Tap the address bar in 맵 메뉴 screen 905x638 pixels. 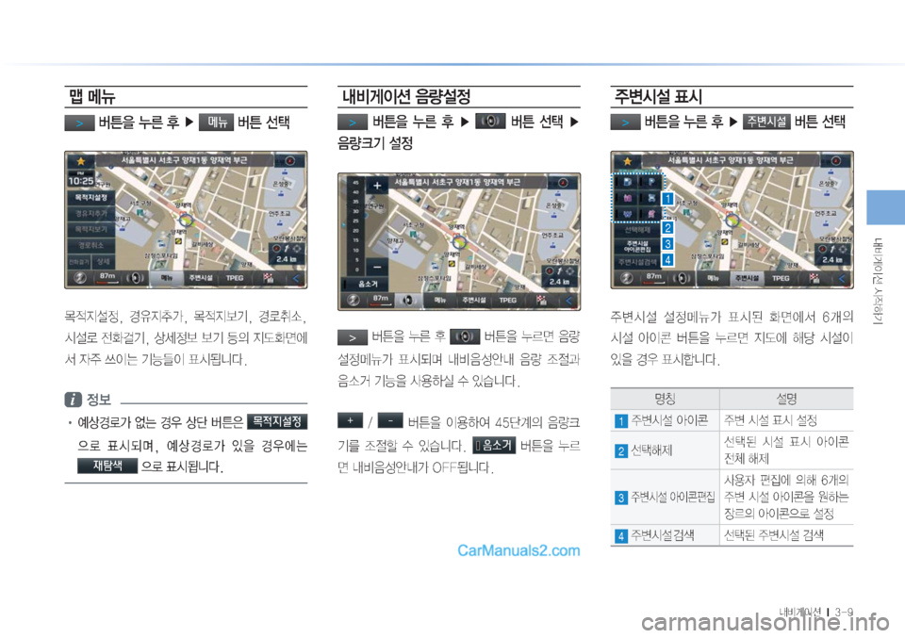point(184,160)
